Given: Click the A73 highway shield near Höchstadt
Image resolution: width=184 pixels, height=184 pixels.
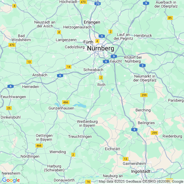Looking at the screenshot, I should click(97, 4).
